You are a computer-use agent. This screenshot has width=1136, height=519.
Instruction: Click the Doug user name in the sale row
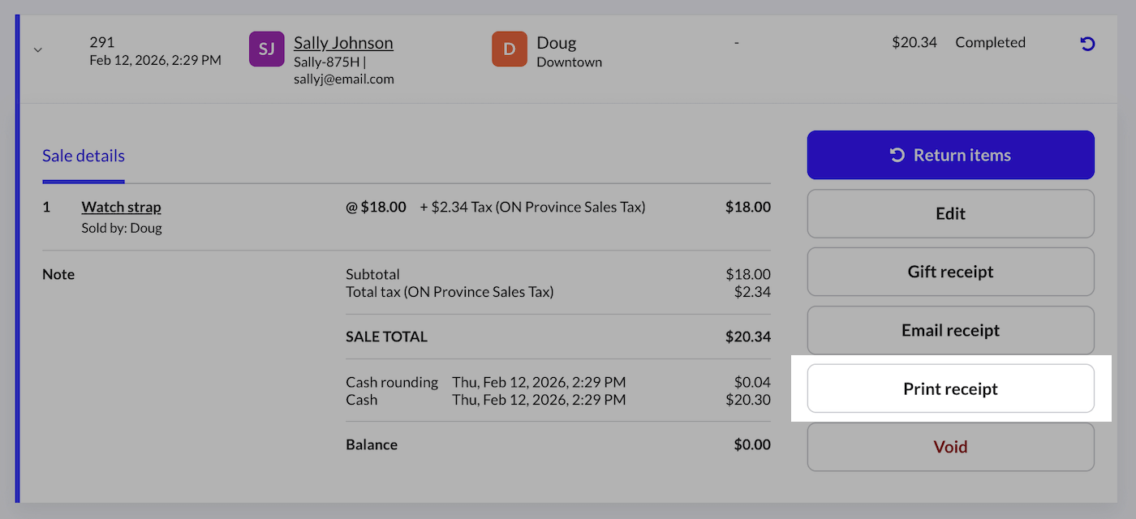pyautogui.click(x=556, y=42)
